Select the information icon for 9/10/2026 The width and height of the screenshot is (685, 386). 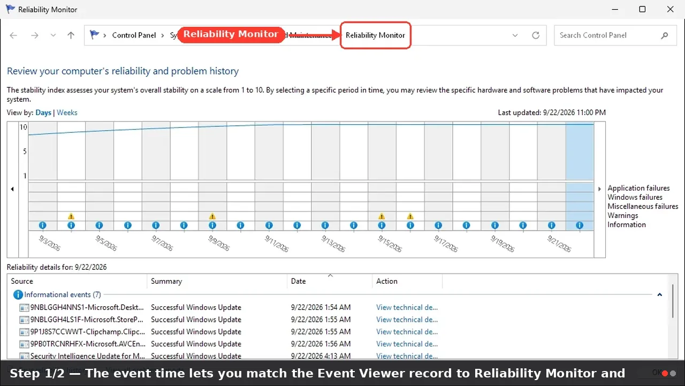click(240, 225)
